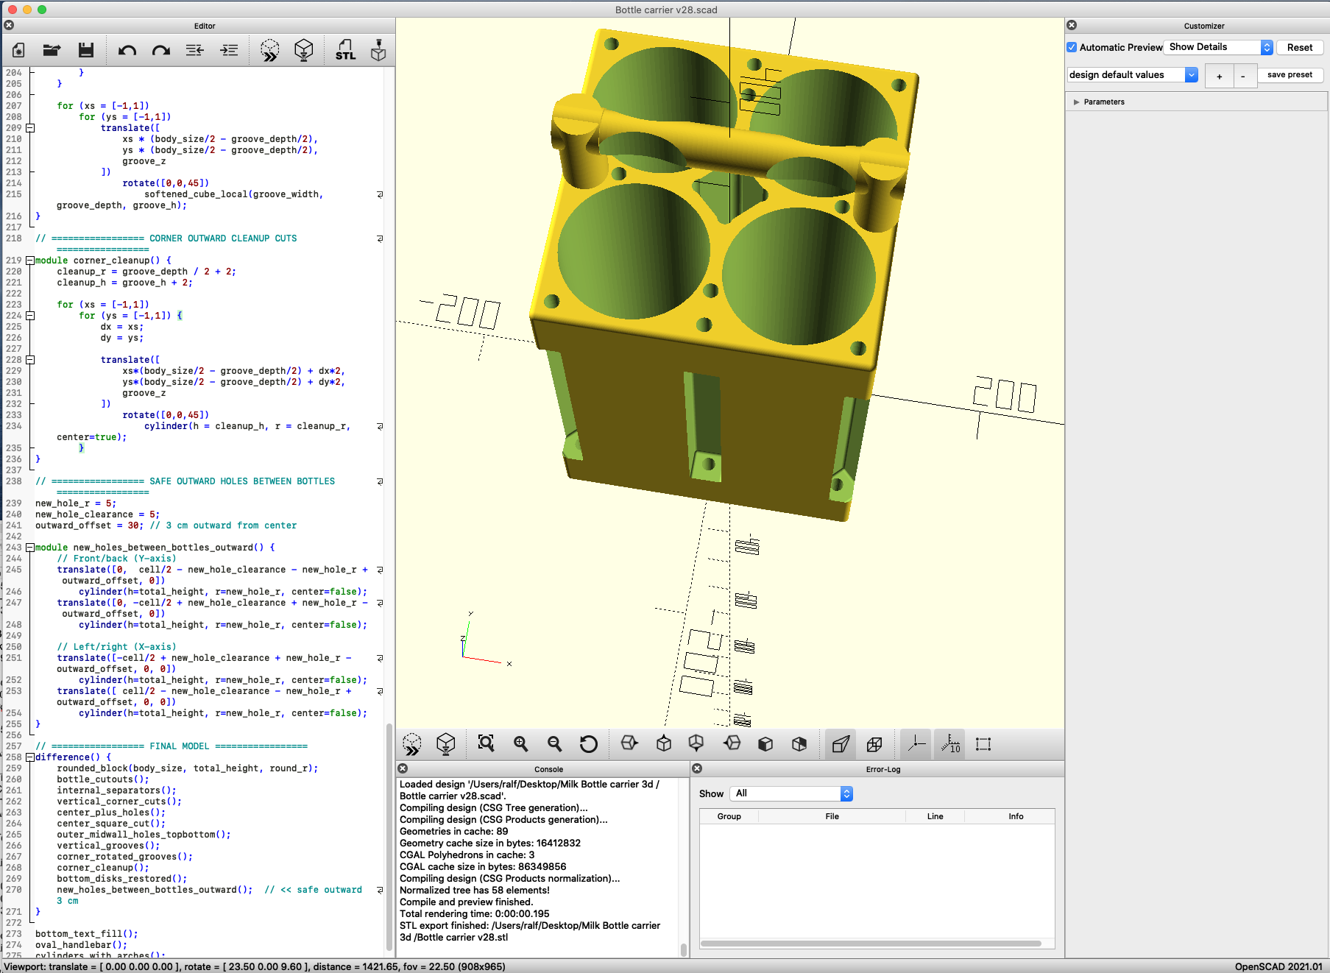Viewport: 1330px width, 973px height.
Task: Click the "Compile and preview finished." console line
Action: point(466,902)
